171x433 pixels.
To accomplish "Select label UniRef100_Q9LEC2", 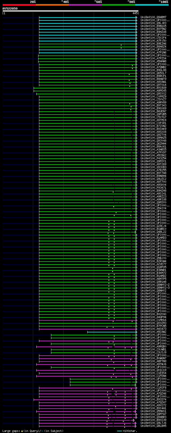I will pyautogui.click(x=153, y=179).
